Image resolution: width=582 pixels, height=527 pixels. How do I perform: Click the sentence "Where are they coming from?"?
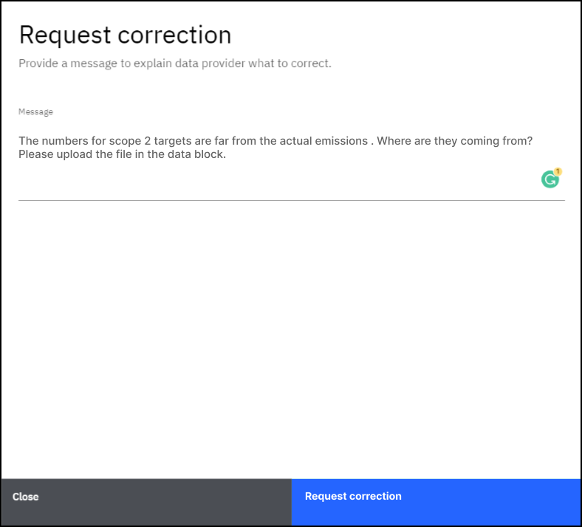pyautogui.click(x=455, y=141)
